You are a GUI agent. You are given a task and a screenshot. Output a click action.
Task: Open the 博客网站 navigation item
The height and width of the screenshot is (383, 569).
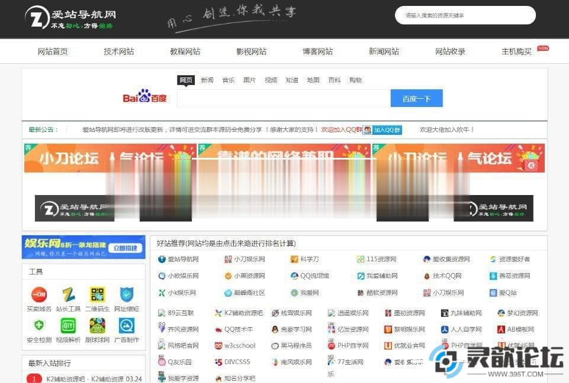(x=317, y=51)
